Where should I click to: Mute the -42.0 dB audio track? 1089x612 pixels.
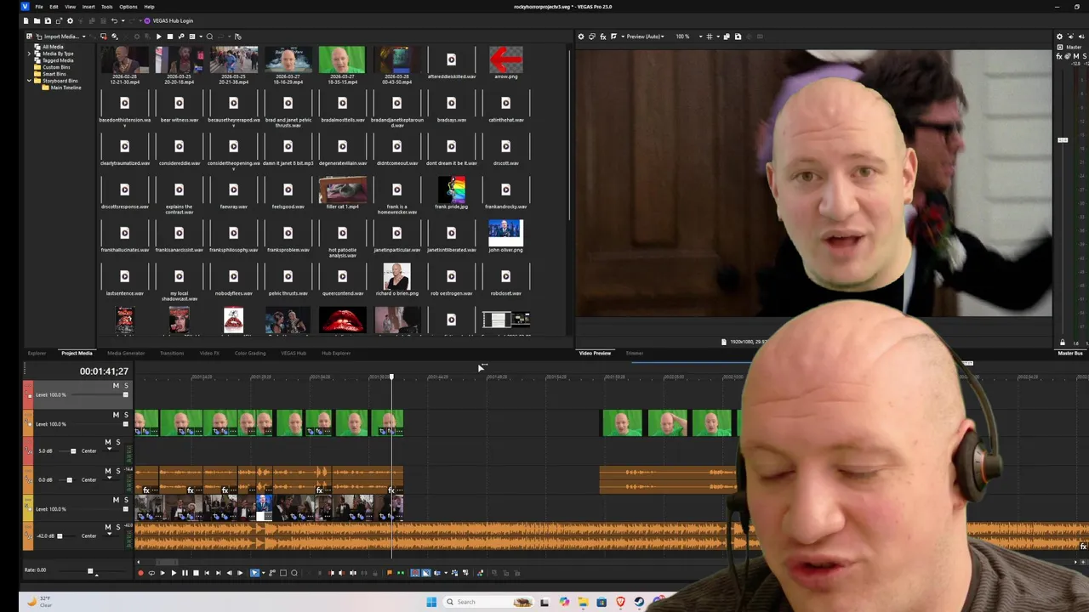coord(108,527)
